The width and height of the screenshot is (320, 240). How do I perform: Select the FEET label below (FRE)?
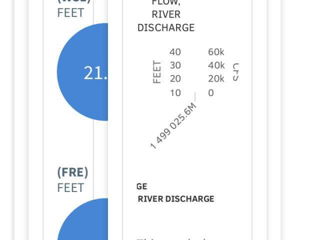(70, 188)
